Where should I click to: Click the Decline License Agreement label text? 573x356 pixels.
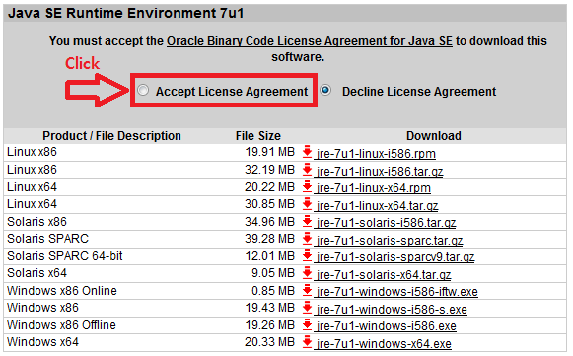[x=419, y=92]
